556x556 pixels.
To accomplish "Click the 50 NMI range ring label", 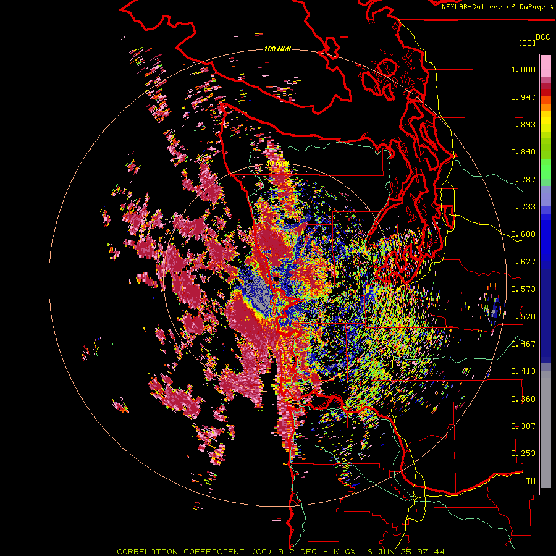I will [277, 163].
